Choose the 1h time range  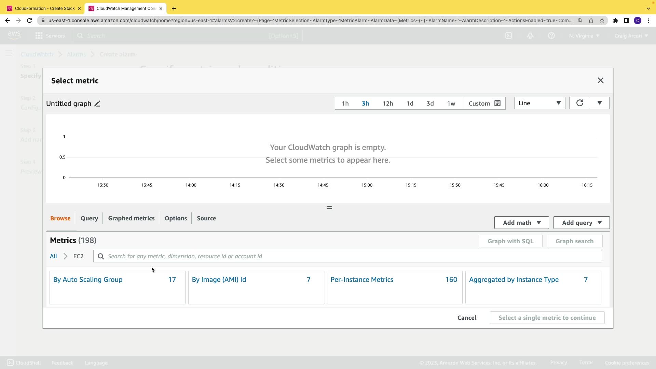pyautogui.click(x=345, y=104)
